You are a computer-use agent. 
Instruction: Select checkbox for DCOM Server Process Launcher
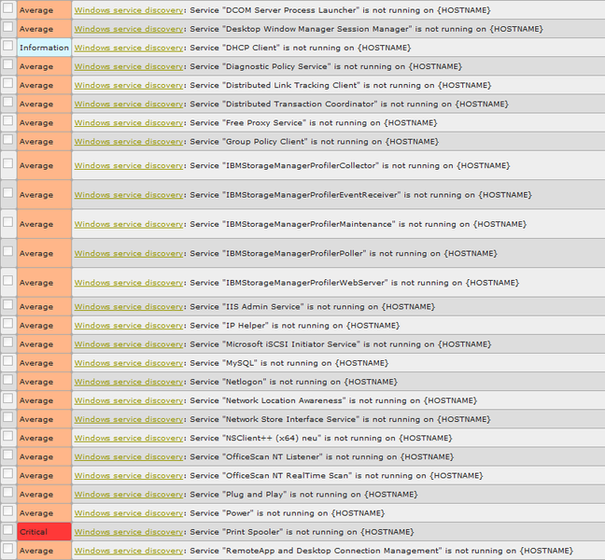(x=8, y=8)
